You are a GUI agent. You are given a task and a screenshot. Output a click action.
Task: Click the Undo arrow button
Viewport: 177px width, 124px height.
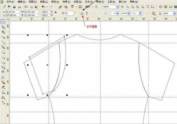[x=43, y=6]
